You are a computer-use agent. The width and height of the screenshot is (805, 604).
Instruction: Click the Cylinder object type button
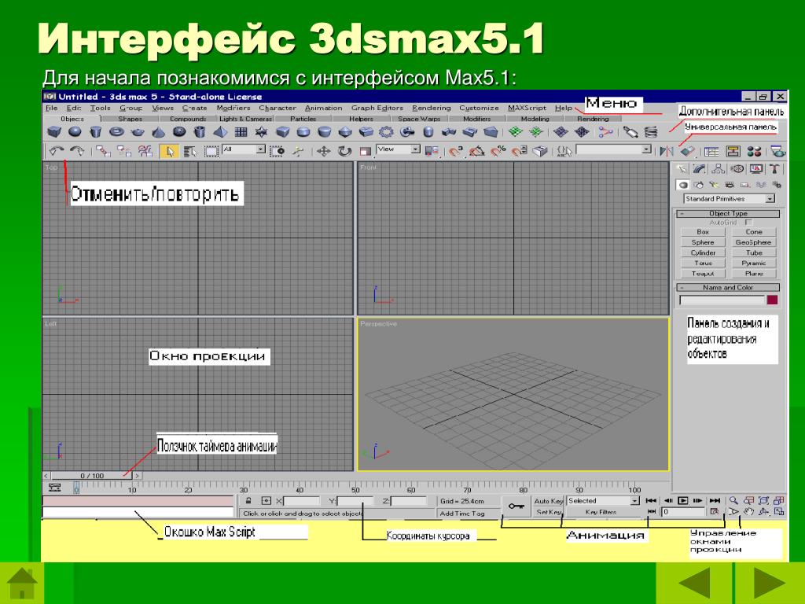703,252
